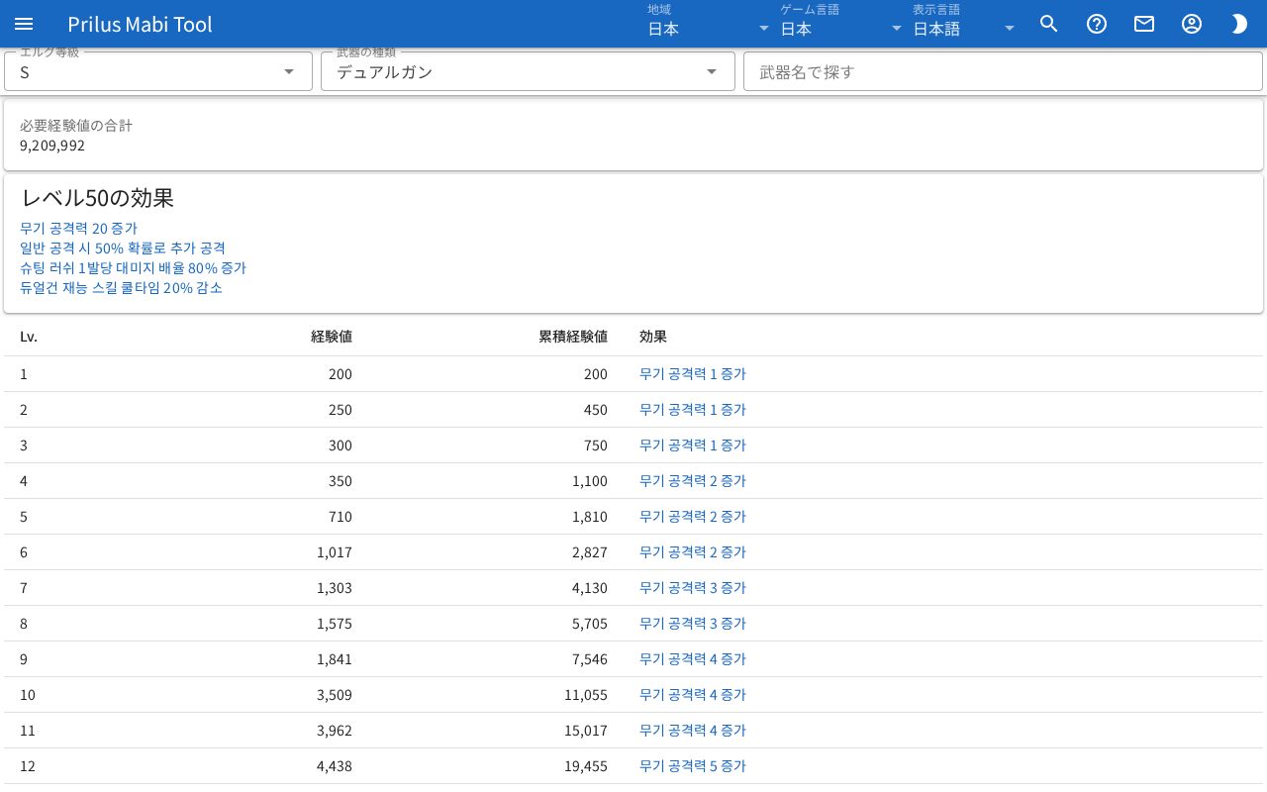This screenshot has width=1267, height=792.
Task: Open the user account icon
Action: coord(1192,24)
